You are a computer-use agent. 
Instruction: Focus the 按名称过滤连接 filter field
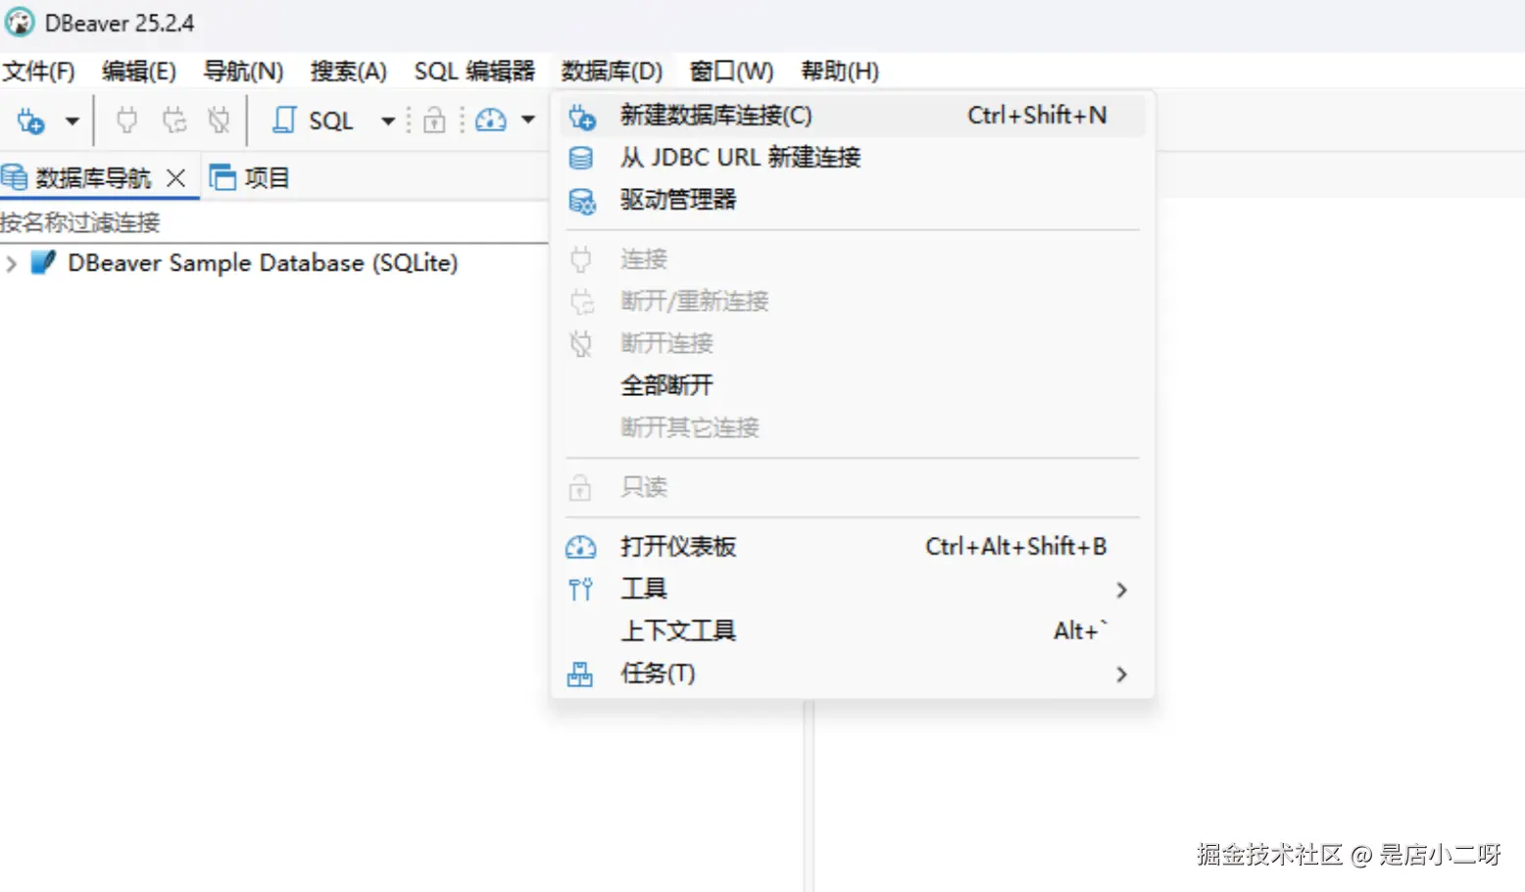click(273, 223)
